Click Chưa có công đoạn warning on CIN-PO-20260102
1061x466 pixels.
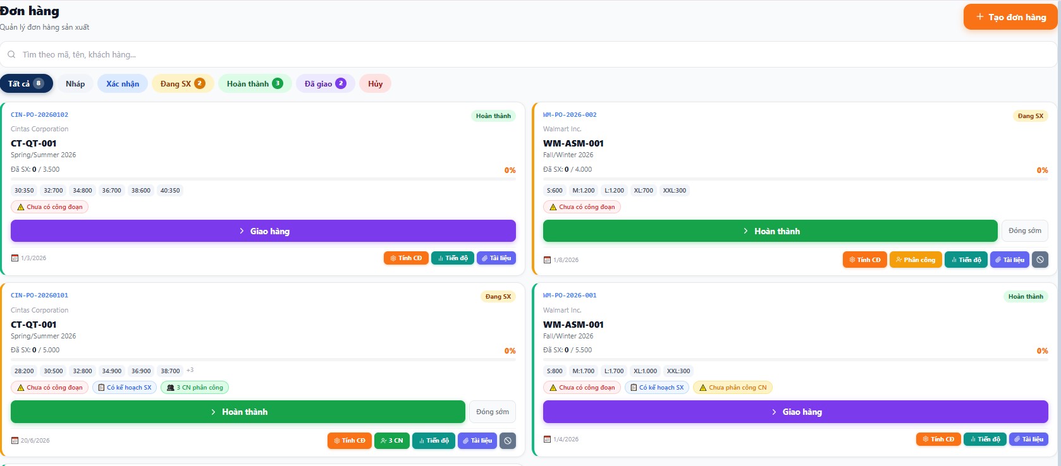point(50,206)
